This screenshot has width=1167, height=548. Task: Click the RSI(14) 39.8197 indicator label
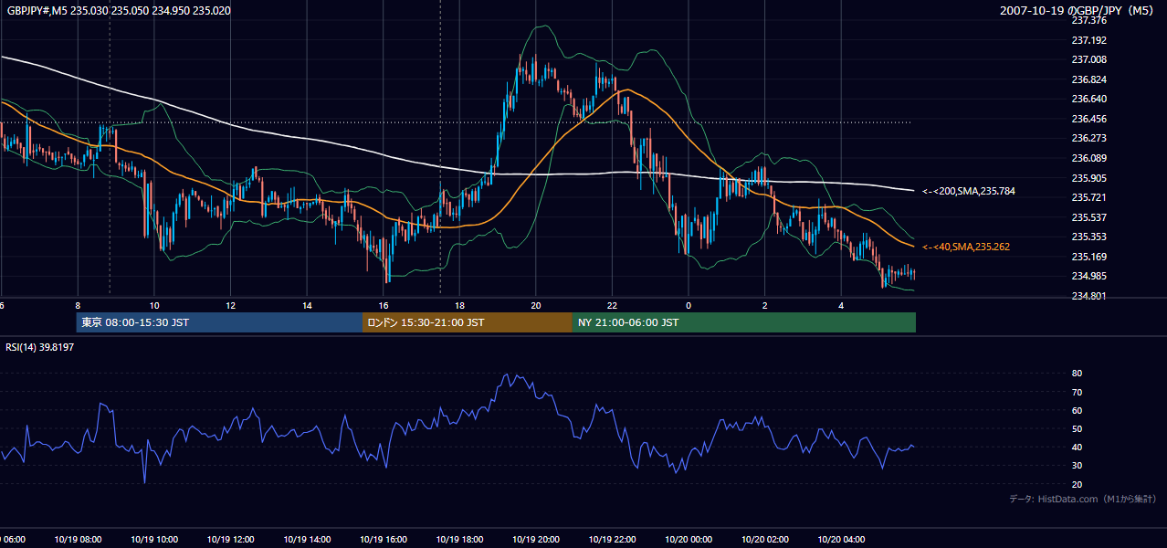(x=40, y=347)
